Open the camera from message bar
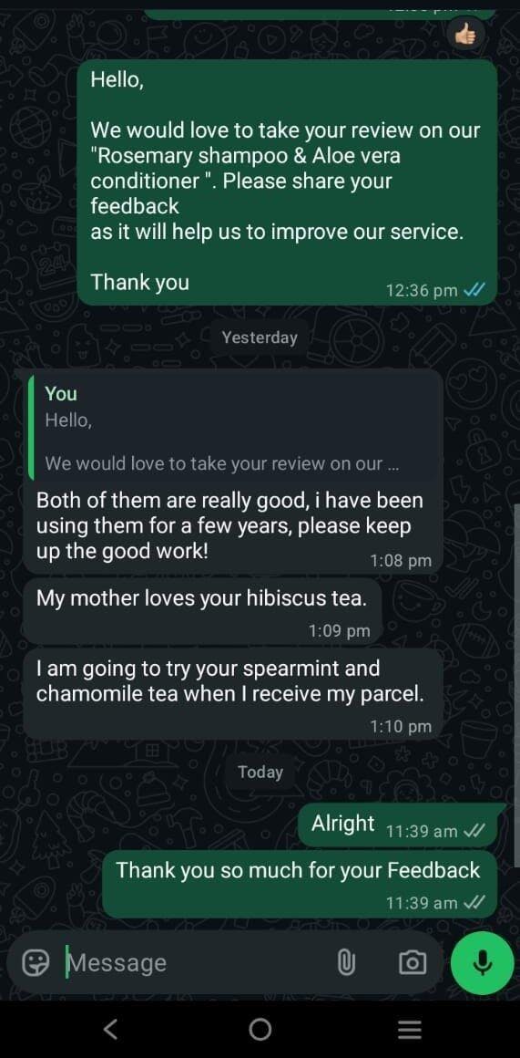 [413, 963]
